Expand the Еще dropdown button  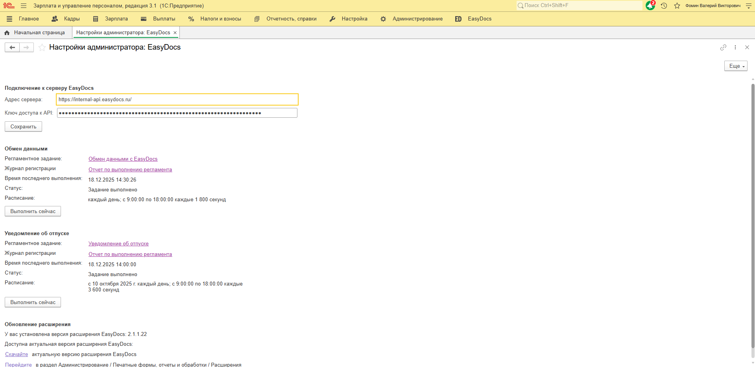click(x=735, y=66)
